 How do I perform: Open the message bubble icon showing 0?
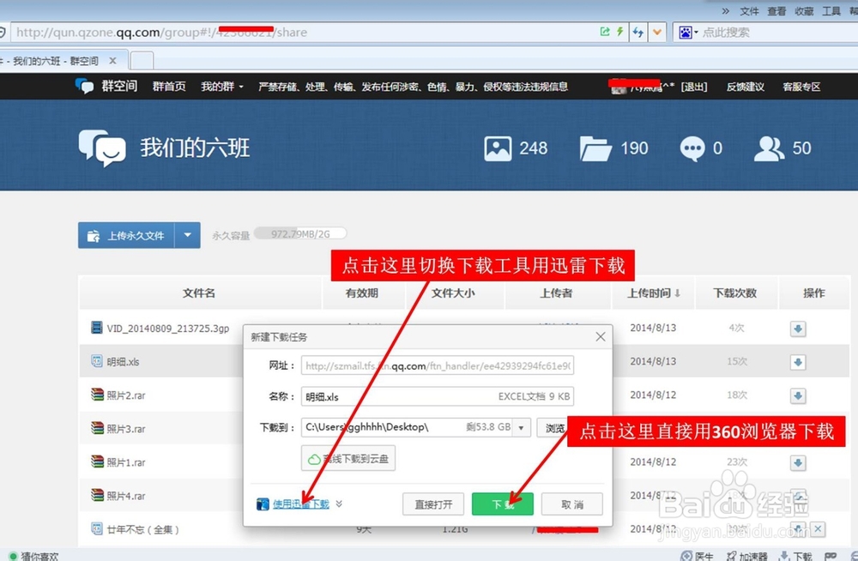coord(692,148)
